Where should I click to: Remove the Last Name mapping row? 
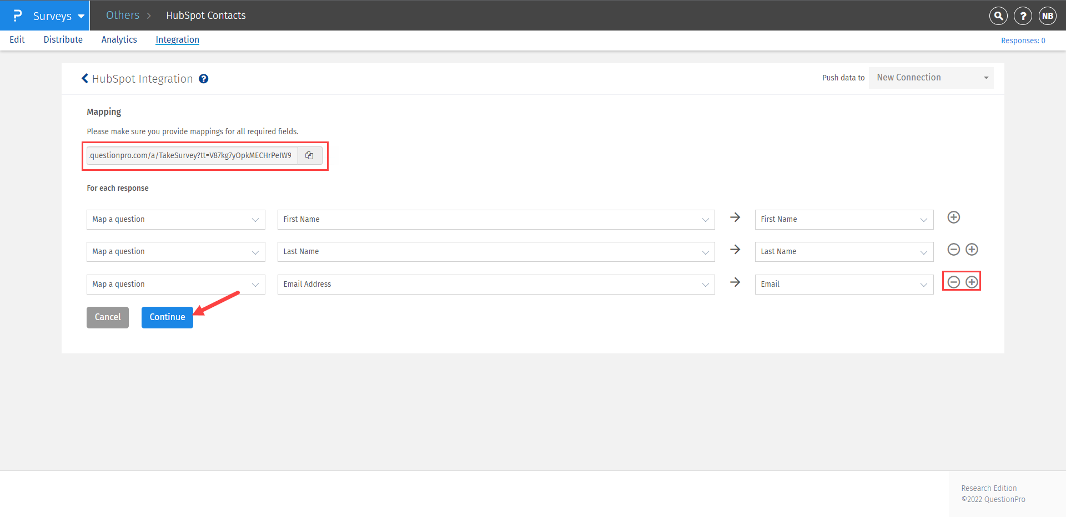(x=953, y=250)
